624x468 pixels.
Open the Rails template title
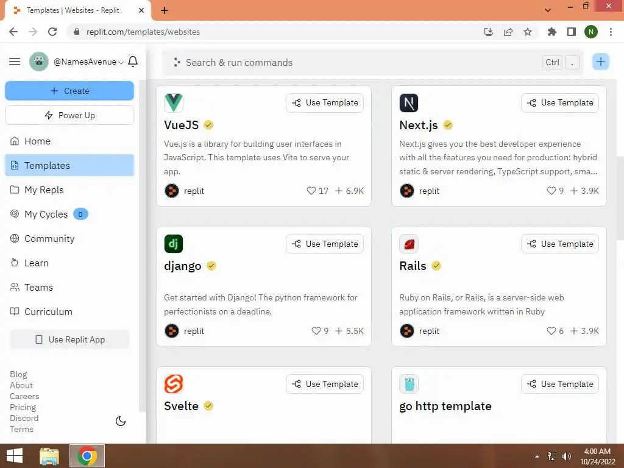point(413,266)
